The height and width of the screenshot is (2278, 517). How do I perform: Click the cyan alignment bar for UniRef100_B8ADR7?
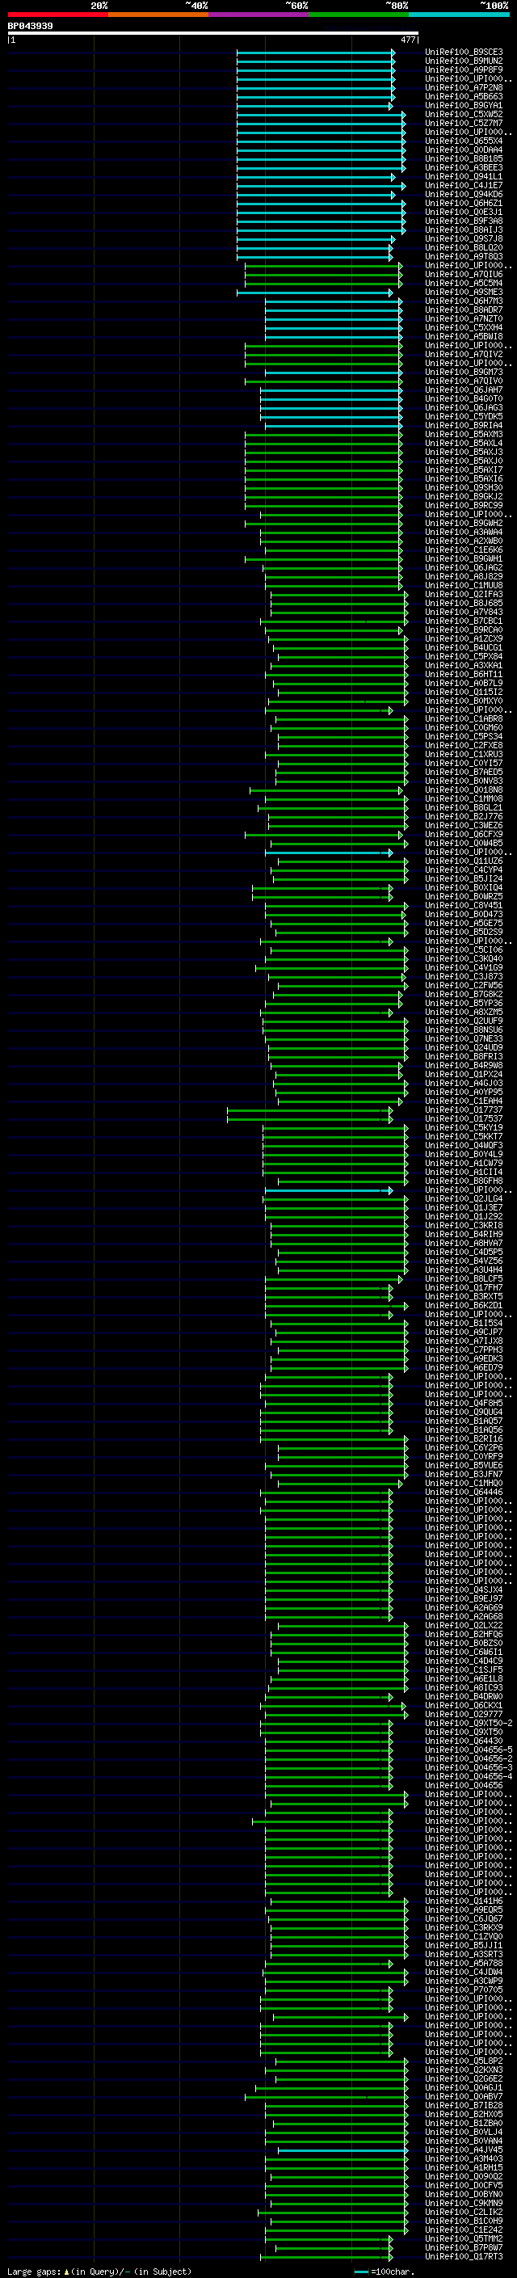click(334, 309)
